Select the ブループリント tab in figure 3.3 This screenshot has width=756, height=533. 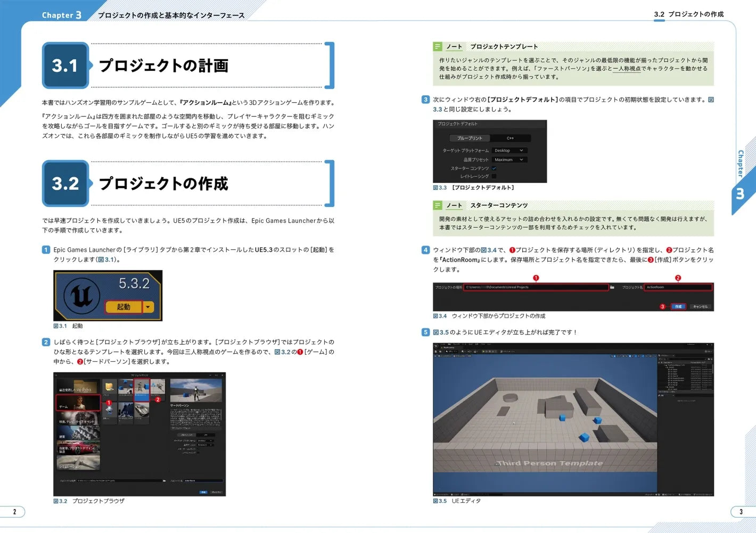(470, 138)
